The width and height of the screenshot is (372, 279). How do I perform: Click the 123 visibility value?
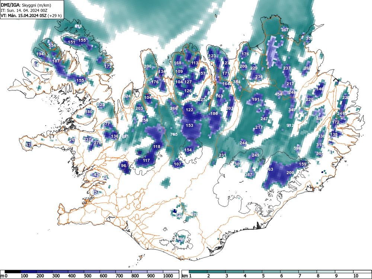point(212,56)
